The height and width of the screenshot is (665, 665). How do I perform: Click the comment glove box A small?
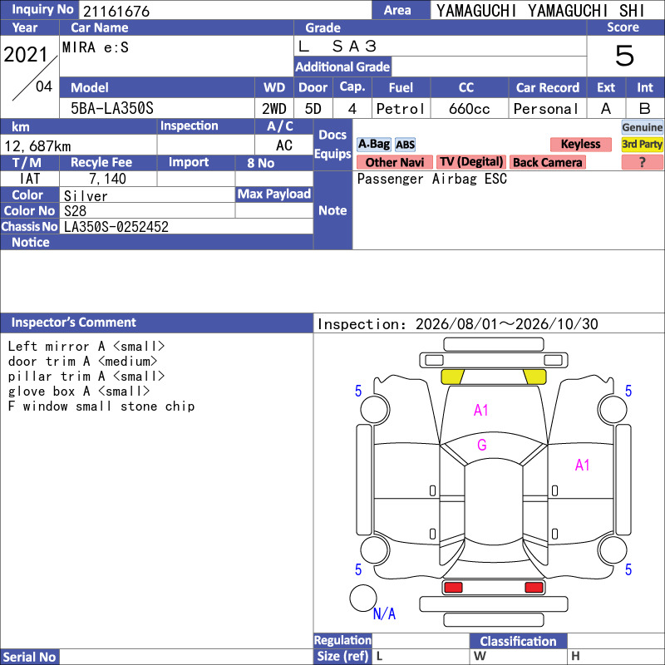pyautogui.click(x=79, y=391)
